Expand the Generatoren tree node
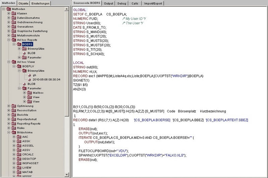Screen dimensions: 268x178 (x=8, y=26)
